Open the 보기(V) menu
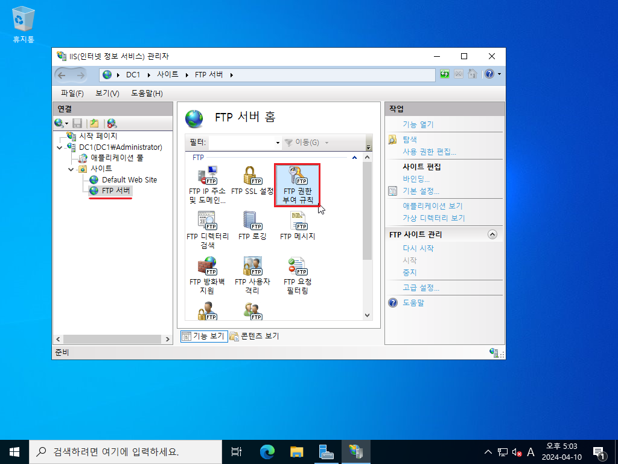Screen dimensions: 618x464 pos(107,94)
